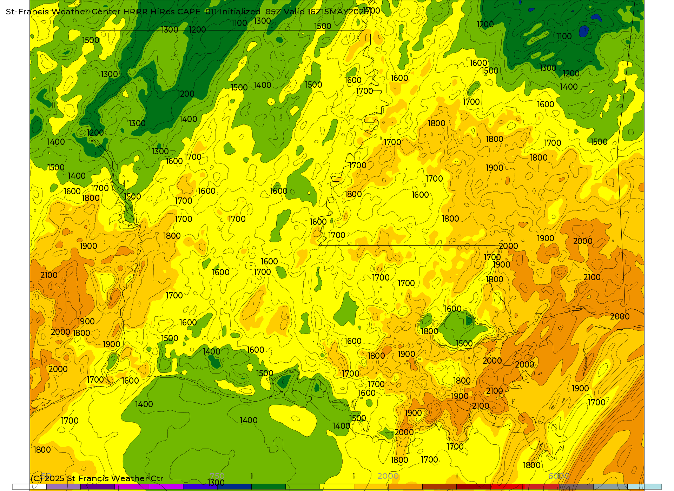Screen dimensions: 674x491
Task: Click the grey 2000 label above the color legend
Action: 388,476
